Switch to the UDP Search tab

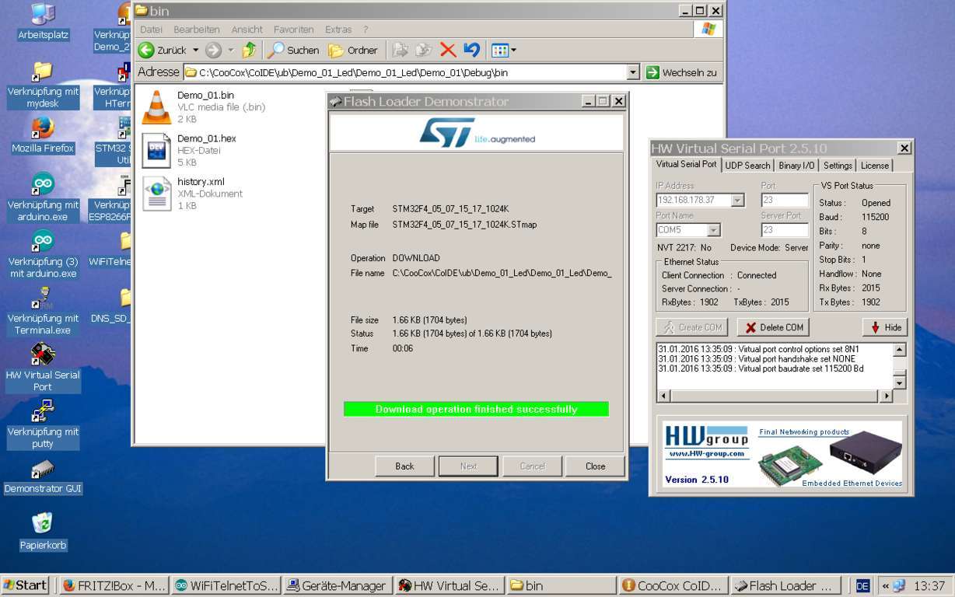(747, 166)
